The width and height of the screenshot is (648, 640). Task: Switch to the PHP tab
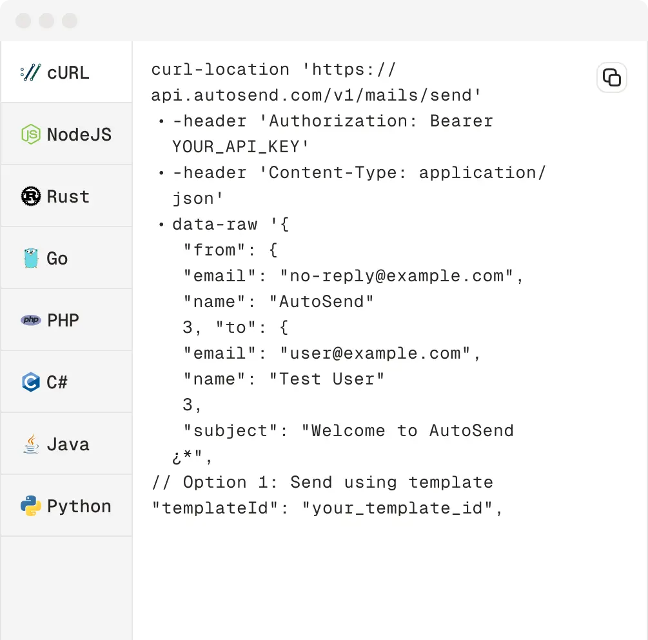67,320
